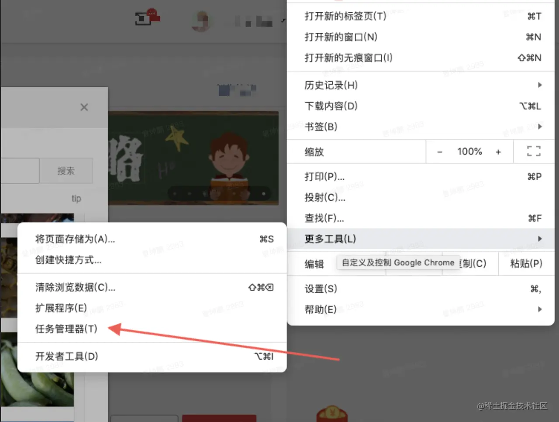559x422 pixels.
Task: Increase zoom with the plus button
Action: click(498, 152)
